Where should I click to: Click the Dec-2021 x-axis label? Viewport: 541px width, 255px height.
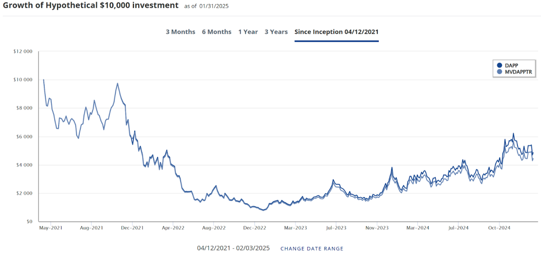point(133,228)
